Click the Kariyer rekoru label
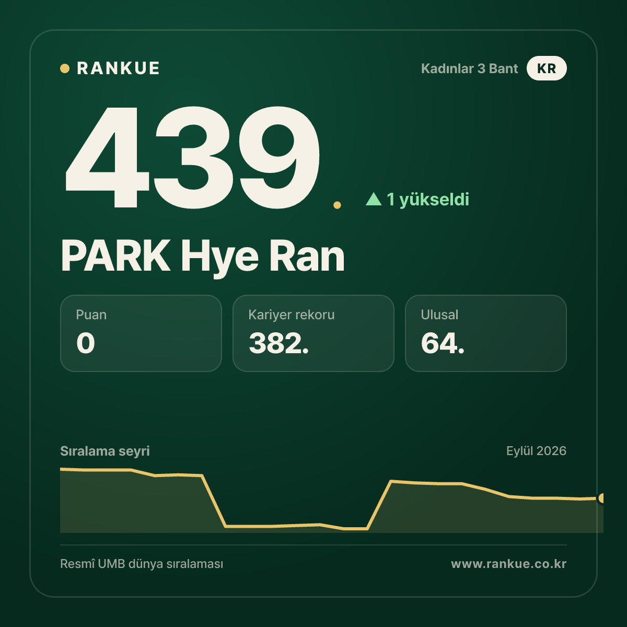627x627 pixels. (x=292, y=315)
